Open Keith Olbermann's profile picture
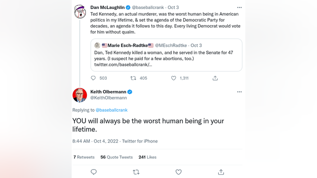The image size is (317, 178). 80,95
